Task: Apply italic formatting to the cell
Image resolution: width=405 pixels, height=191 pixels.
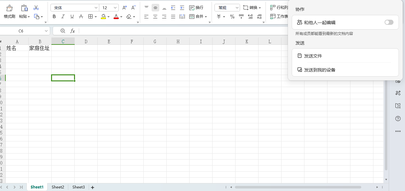Action: click(63, 17)
